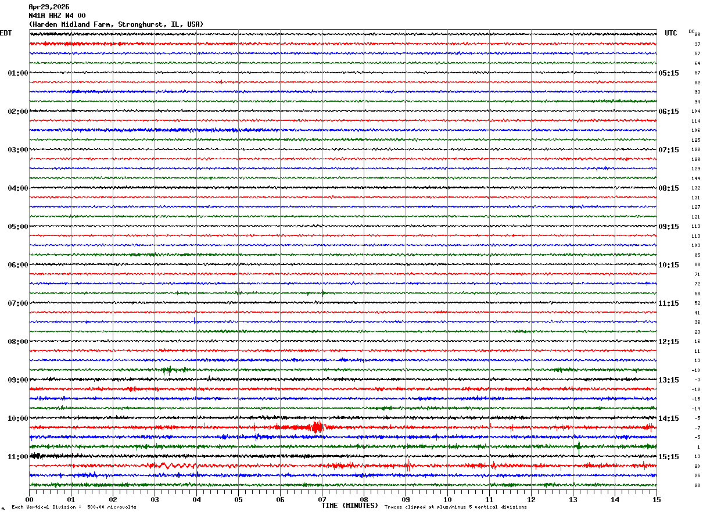Click the '12' minute tick label
This screenshot has height=515, width=703.
pos(531,499)
